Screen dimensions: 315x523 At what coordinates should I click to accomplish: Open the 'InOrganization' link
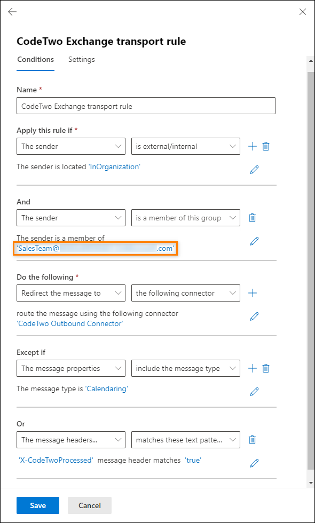point(114,167)
